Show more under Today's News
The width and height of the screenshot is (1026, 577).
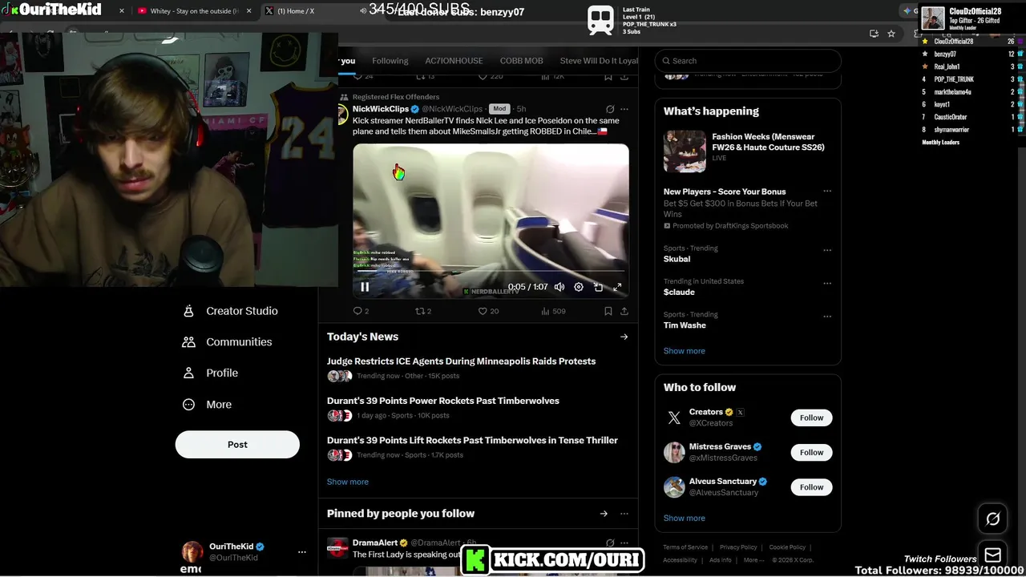coord(348,482)
